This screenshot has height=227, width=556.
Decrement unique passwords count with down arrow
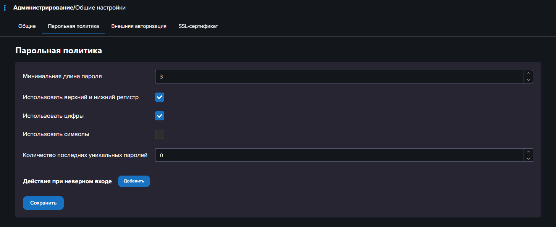click(529, 159)
